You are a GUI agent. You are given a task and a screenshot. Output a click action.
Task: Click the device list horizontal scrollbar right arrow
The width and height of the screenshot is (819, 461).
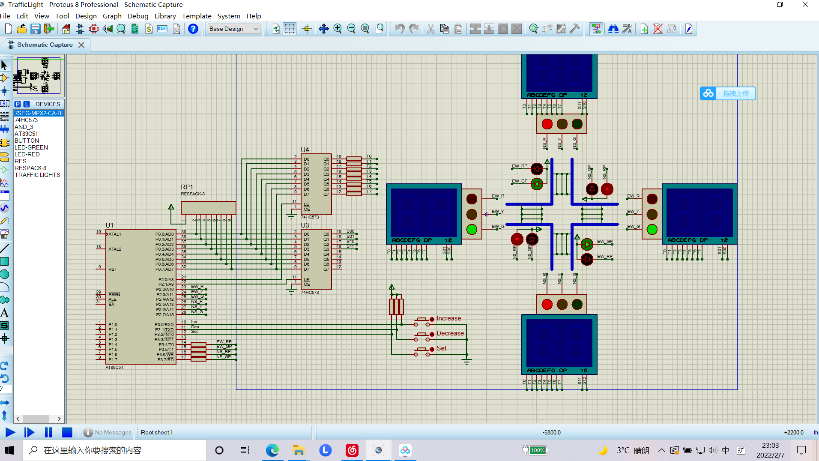tap(59, 419)
